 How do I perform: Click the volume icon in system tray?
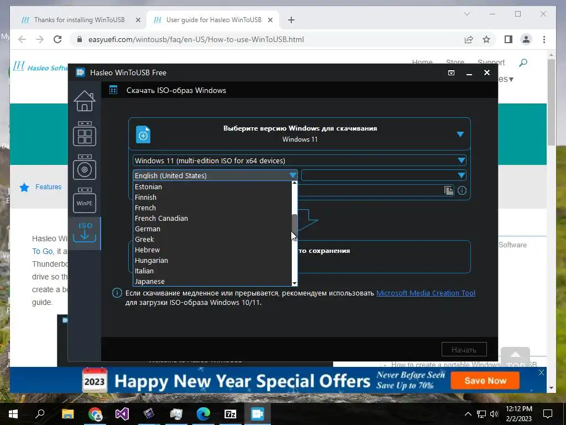click(x=494, y=414)
